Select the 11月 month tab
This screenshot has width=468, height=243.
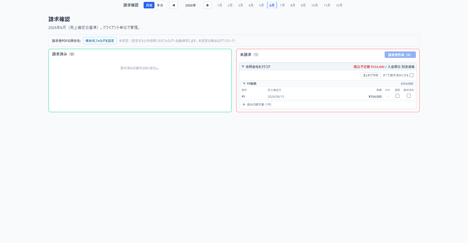pyautogui.click(x=327, y=5)
